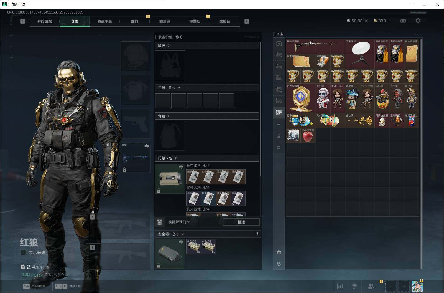Go to the 交易行 tab
Screen dimensions: 444x293
click(165, 21)
